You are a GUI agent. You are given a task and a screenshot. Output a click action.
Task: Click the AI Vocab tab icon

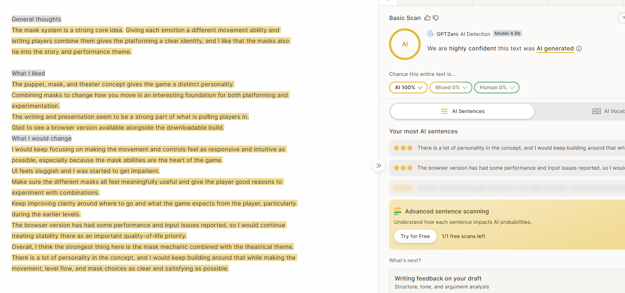597,111
